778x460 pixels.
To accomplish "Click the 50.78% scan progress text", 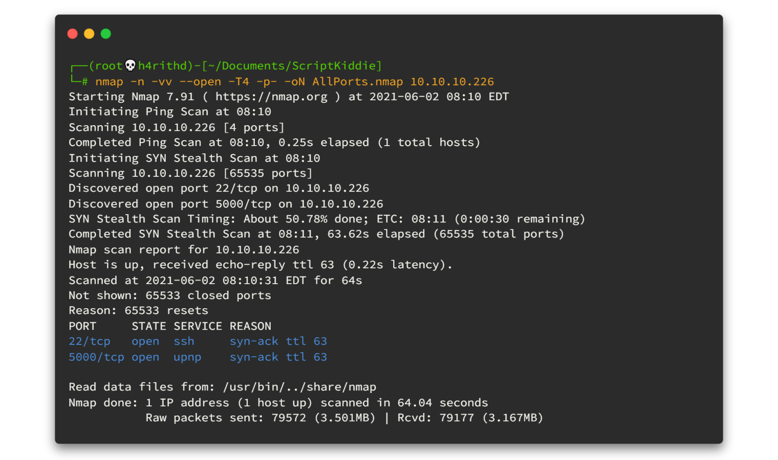I will pyautogui.click(x=306, y=219).
